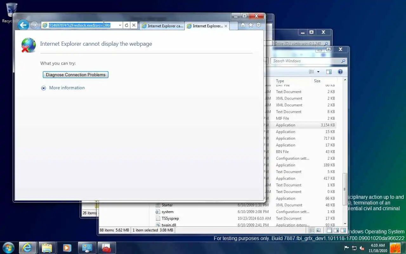
Task: Open the Internet Explorer Home page icon
Action: pos(243,25)
